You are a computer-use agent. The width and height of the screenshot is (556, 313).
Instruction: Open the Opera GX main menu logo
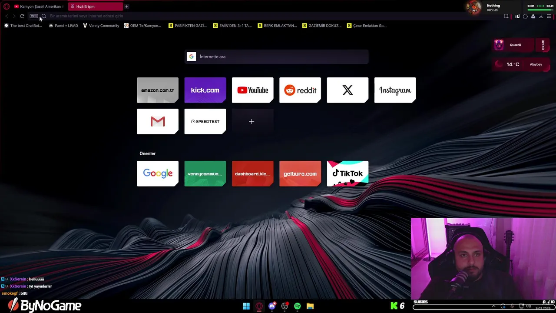6,7
